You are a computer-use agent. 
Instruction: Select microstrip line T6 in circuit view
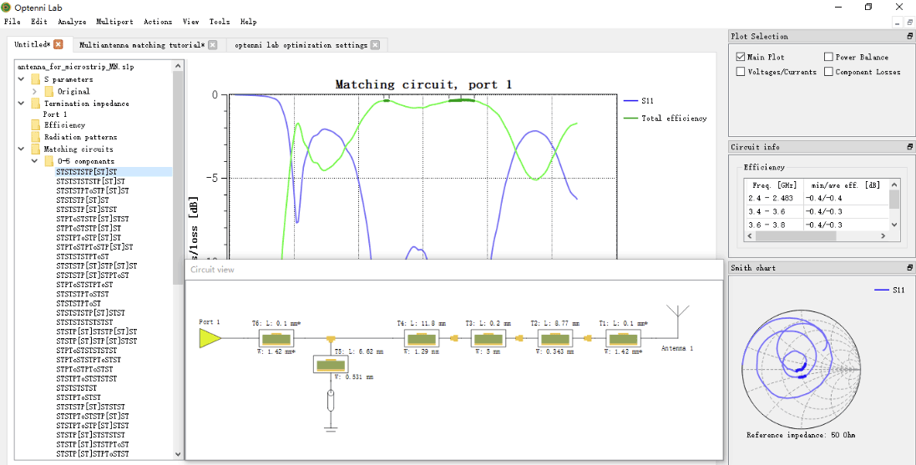click(x=276, y=338)
